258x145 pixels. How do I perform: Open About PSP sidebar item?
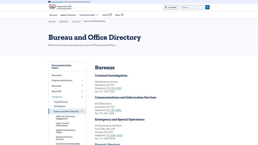[x=56, y=91]
